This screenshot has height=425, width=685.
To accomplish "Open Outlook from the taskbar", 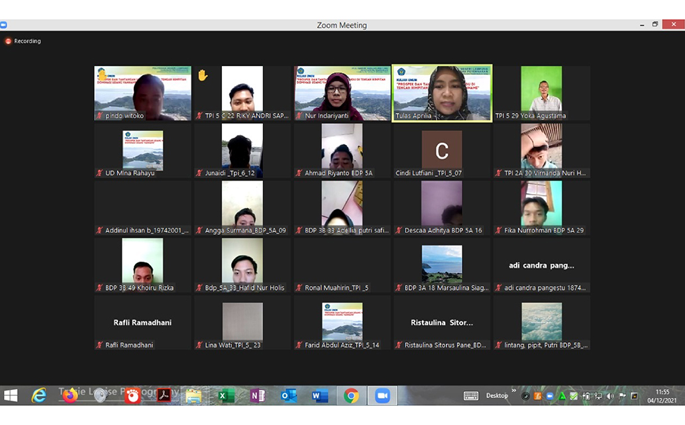I will pos(288,396).
